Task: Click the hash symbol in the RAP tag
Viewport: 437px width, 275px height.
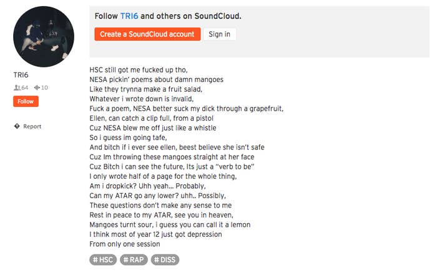Action: [126, 260]
